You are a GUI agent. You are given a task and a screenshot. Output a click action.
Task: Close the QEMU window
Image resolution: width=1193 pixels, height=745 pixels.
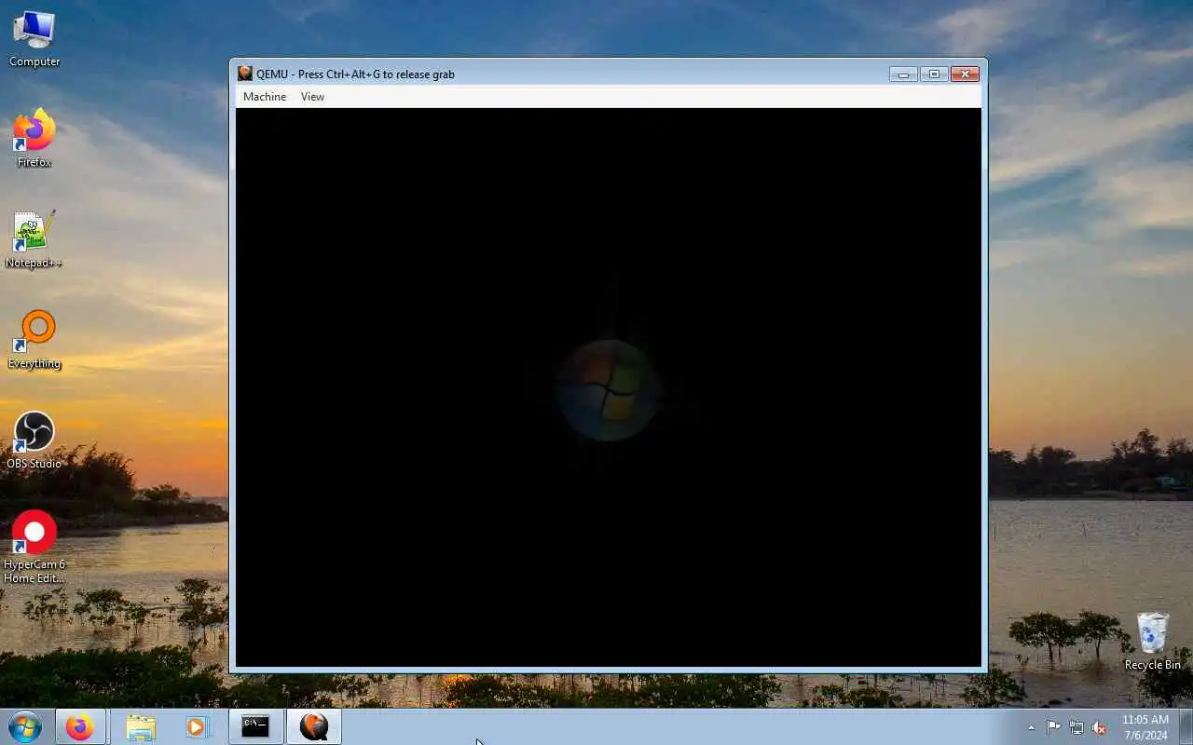(965, 74)
